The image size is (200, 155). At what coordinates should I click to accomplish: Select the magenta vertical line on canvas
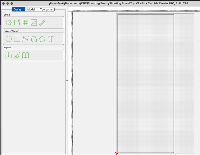coord(174,83)
